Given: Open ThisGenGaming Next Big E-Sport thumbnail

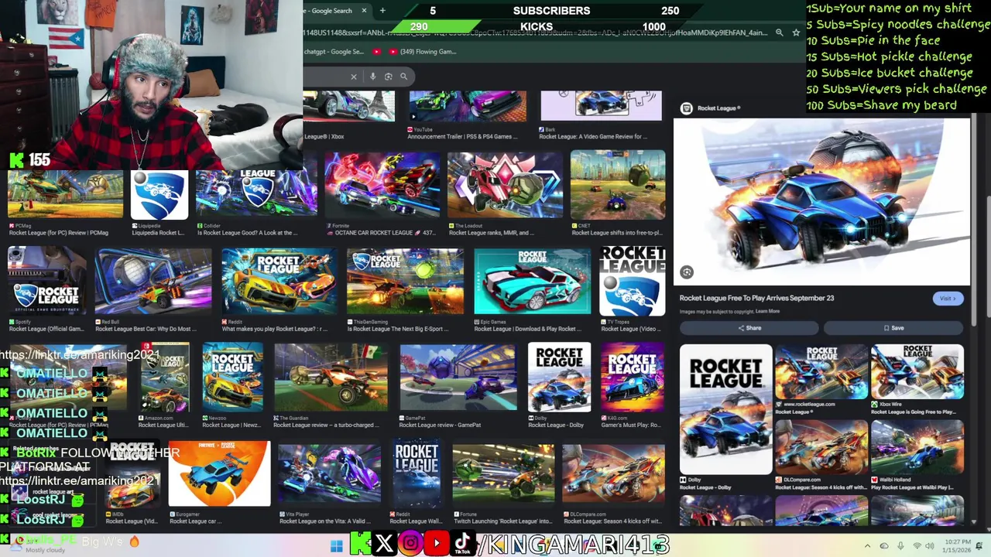Looking at the screenshot, I should click(405, 282).
